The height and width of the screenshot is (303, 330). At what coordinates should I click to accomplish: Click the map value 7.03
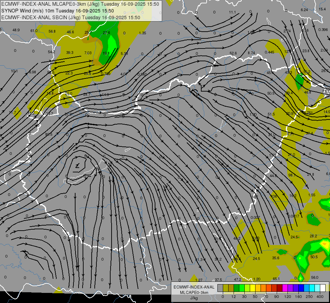point(88,53)
